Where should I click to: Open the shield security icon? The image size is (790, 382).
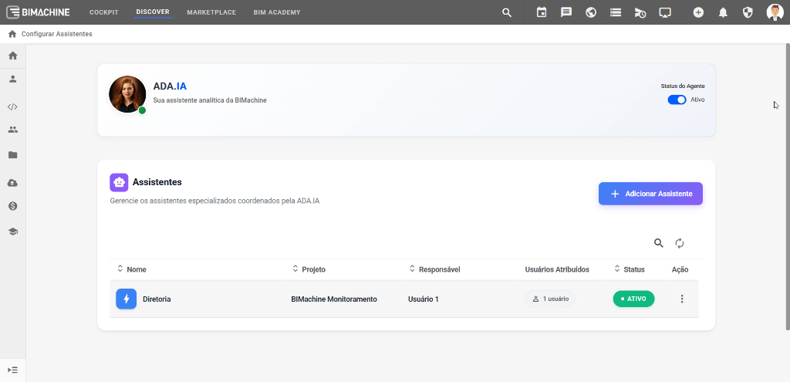(747, 12)
